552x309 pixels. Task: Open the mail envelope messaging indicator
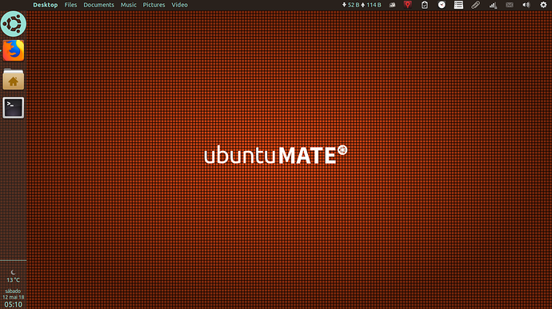[x=510, y=5]
